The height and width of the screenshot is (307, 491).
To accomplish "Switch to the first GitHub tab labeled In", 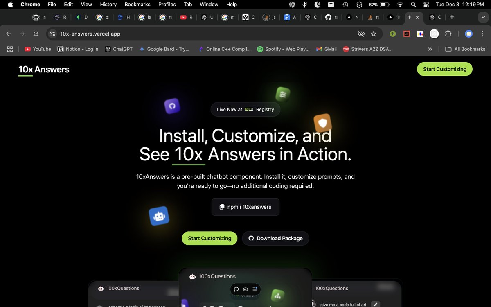I will click(39, 17).
